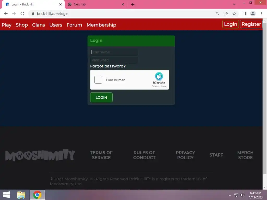Screen dimensions: 267x200
Task: Click the page vertical scrollbar
Action: pyautogui.click(x=265, y=98)
